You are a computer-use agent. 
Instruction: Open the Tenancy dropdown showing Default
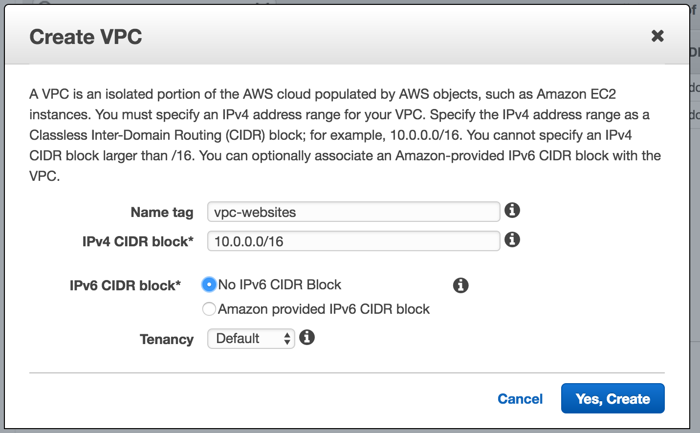[251, 338]
